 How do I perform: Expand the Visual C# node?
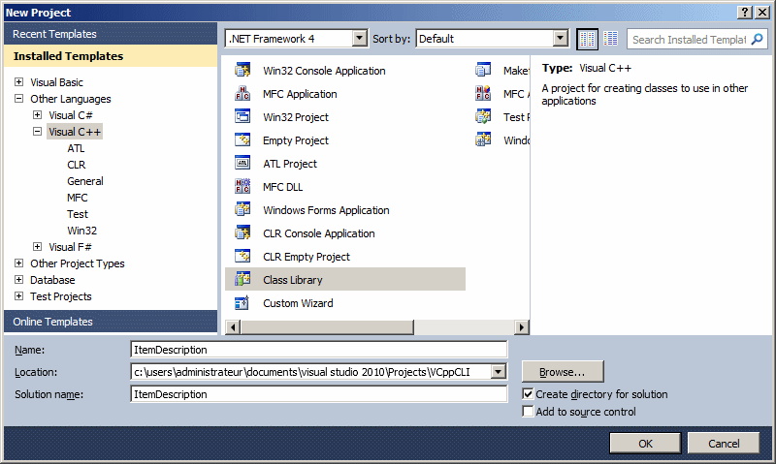coord(37,114)
